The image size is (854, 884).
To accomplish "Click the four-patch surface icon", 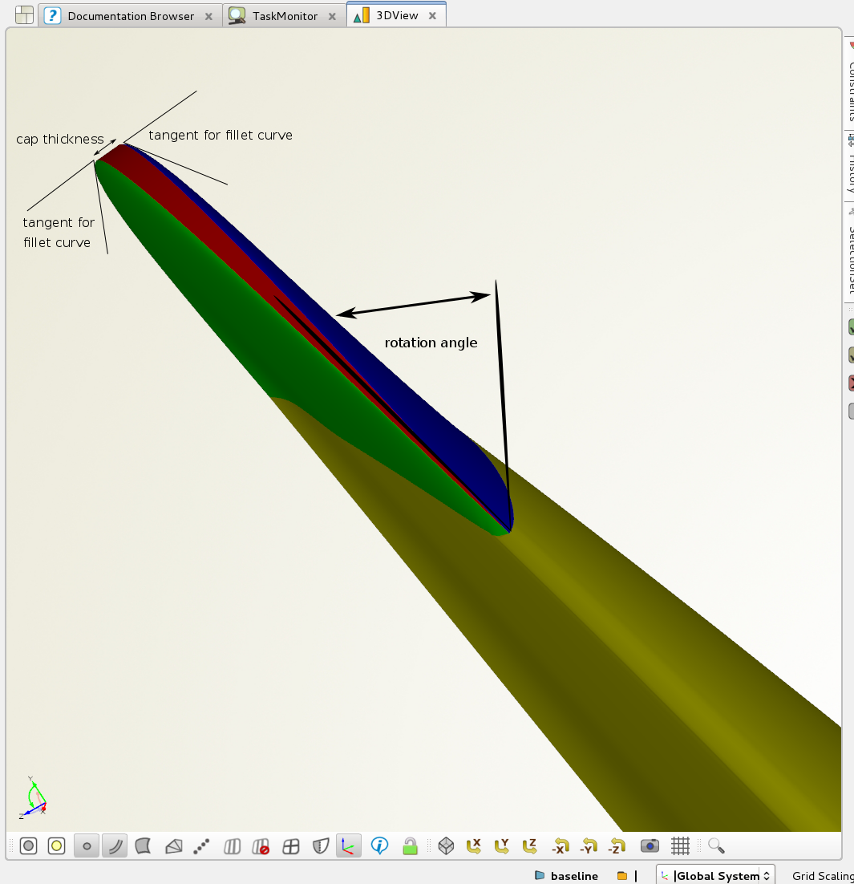I will point(291,846).
